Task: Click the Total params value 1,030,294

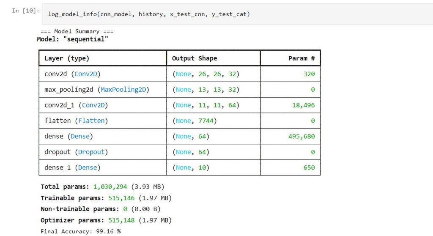Action: click(111, 187)
